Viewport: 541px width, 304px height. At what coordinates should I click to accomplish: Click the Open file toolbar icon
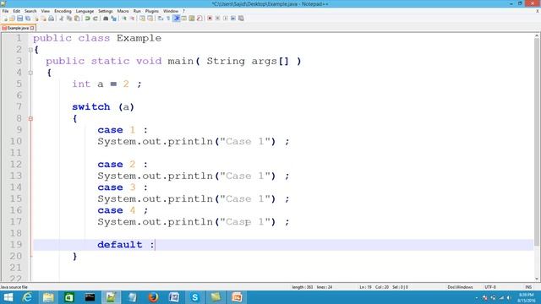pyautogui.click(x=12, y=19)
